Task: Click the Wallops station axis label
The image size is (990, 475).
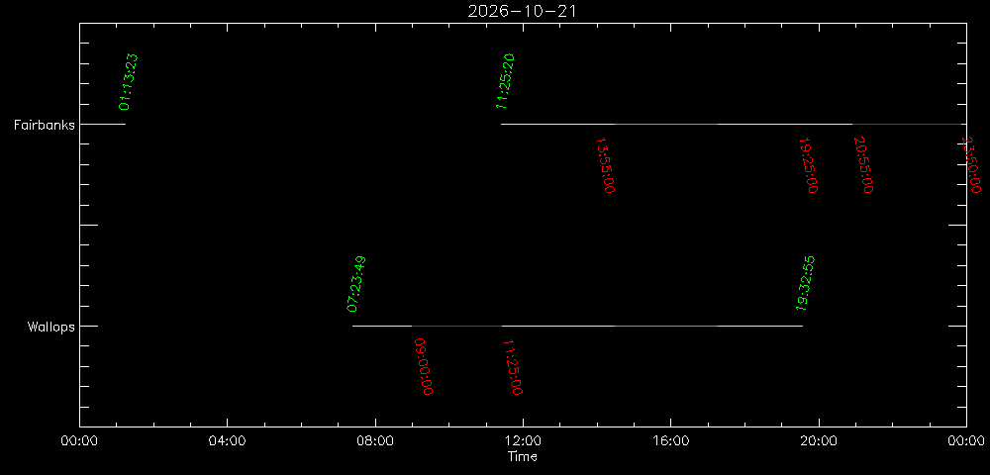Action: click(51, 327)
